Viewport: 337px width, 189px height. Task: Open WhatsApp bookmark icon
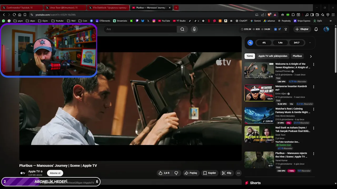tap(3, 21)
